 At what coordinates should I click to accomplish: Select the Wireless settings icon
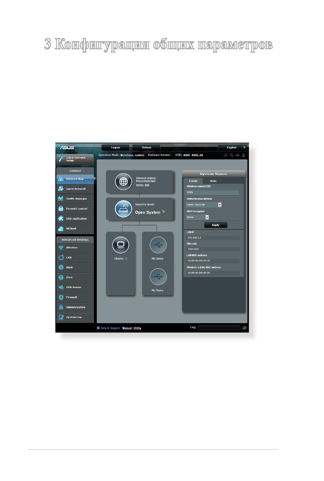pos(61,247)
